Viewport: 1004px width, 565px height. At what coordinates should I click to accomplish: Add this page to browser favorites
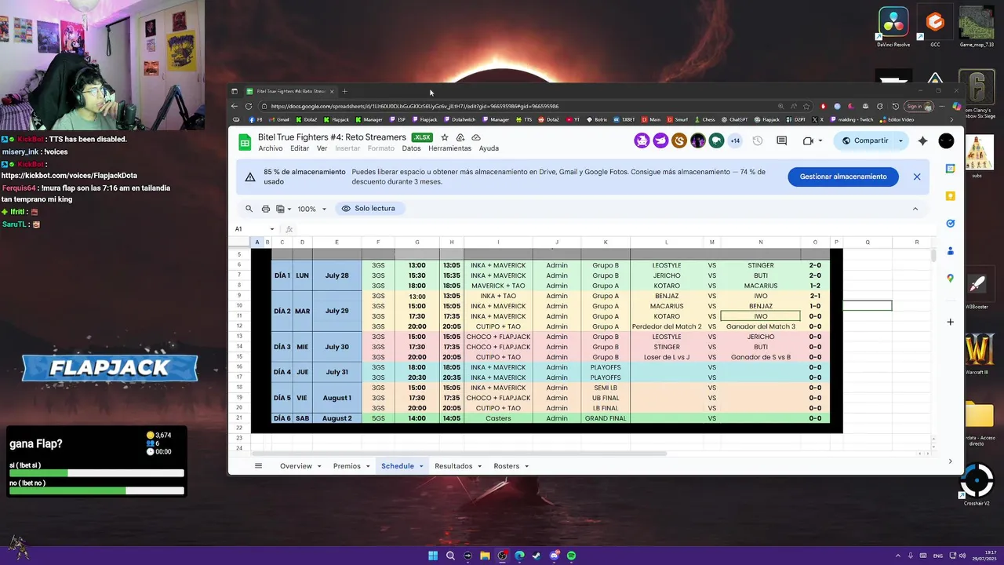pos(806,106)
